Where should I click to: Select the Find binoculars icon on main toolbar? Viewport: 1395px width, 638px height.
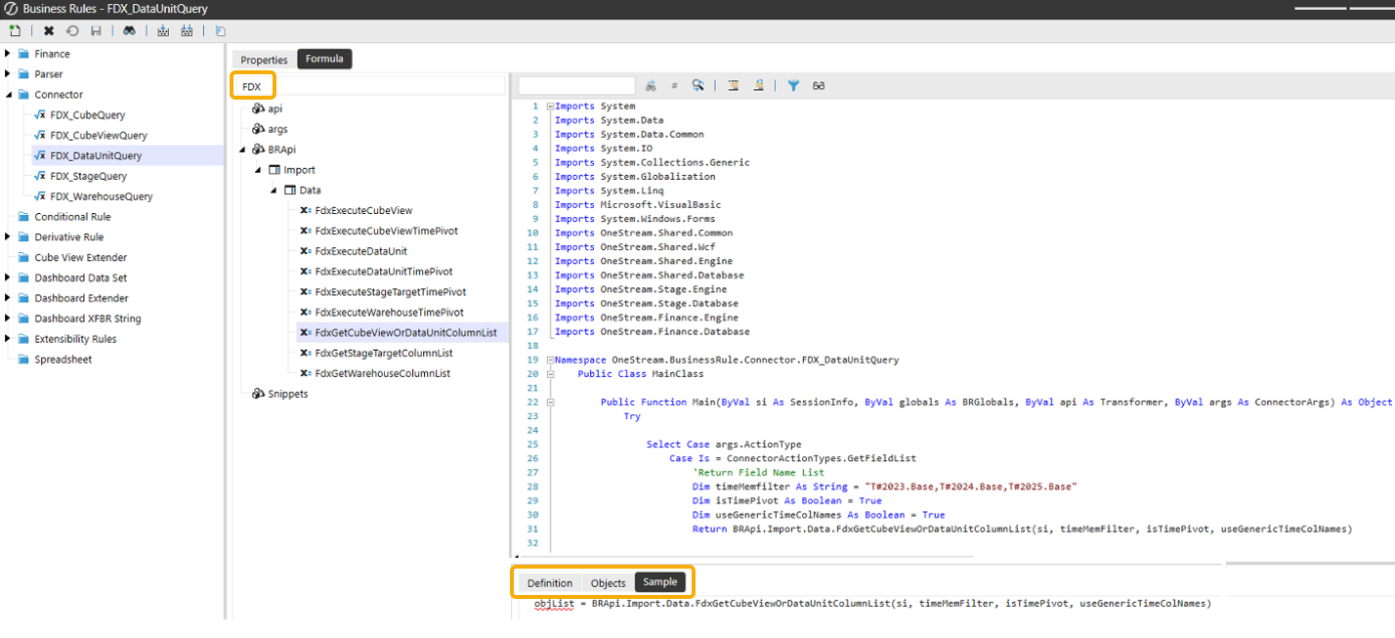pyautogui.click(x=129, y=30)
